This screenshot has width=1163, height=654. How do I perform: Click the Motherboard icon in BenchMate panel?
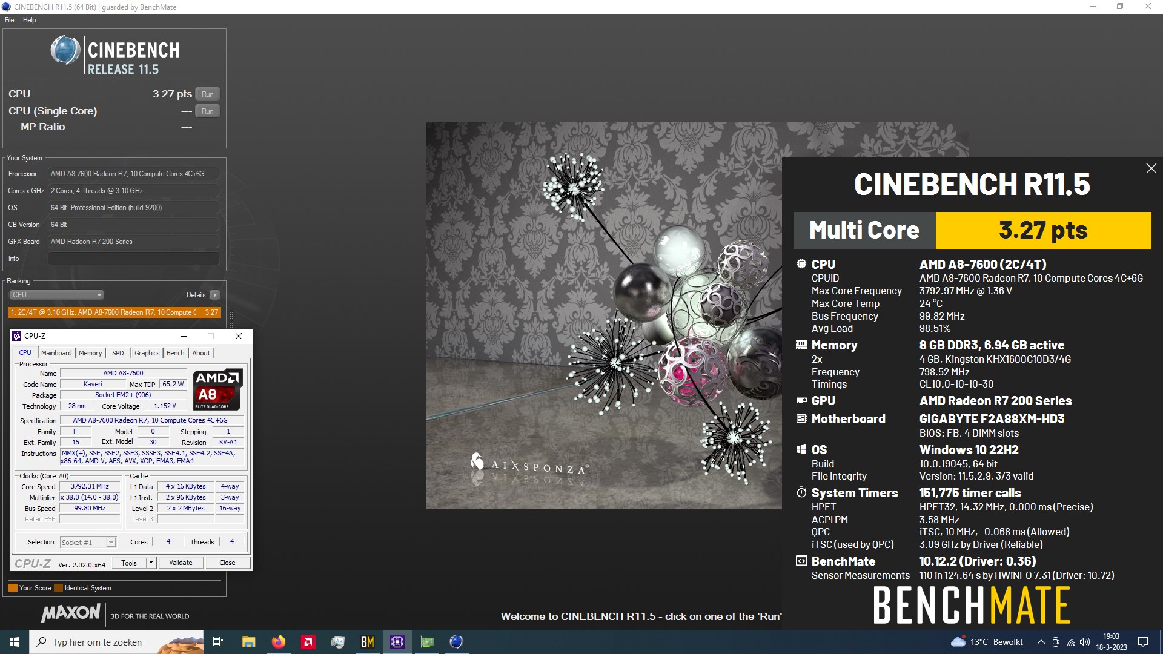[801, 418]
